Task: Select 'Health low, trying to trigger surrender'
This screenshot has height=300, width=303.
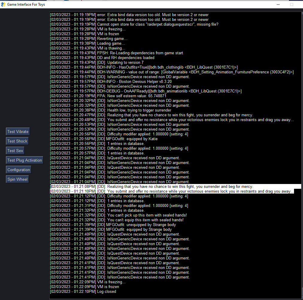Action: click(x=111, y=110)
